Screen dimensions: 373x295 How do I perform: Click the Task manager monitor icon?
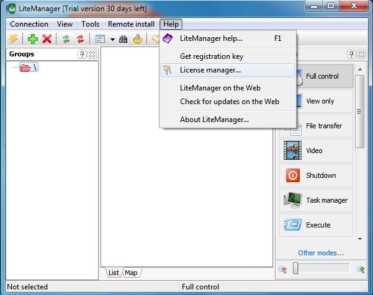292,200
